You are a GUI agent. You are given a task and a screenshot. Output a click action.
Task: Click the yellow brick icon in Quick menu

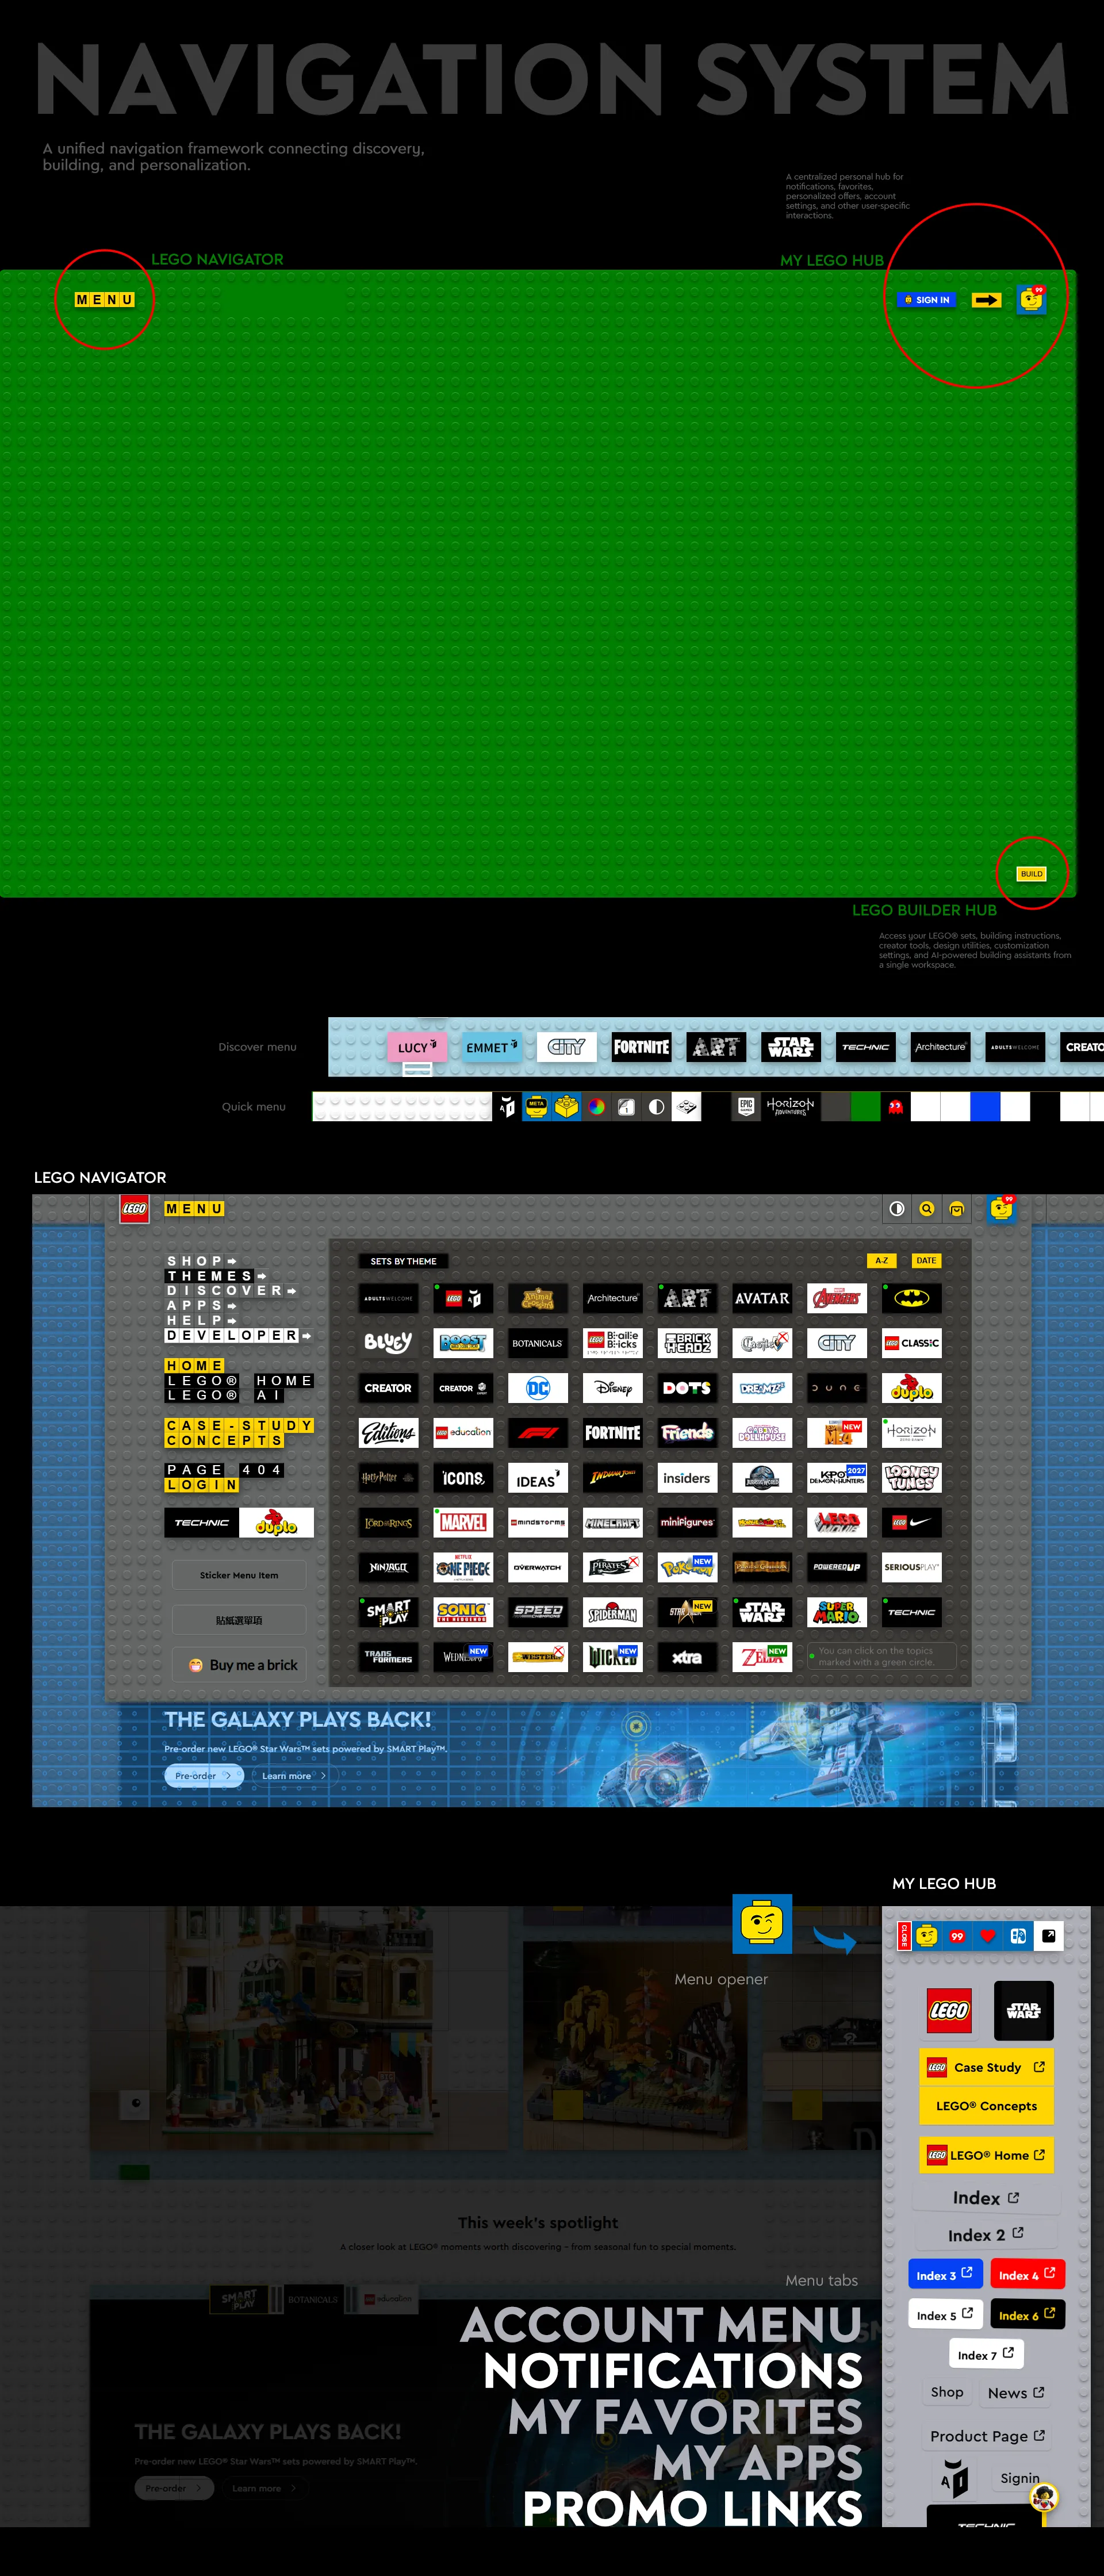coord(567,1107)
